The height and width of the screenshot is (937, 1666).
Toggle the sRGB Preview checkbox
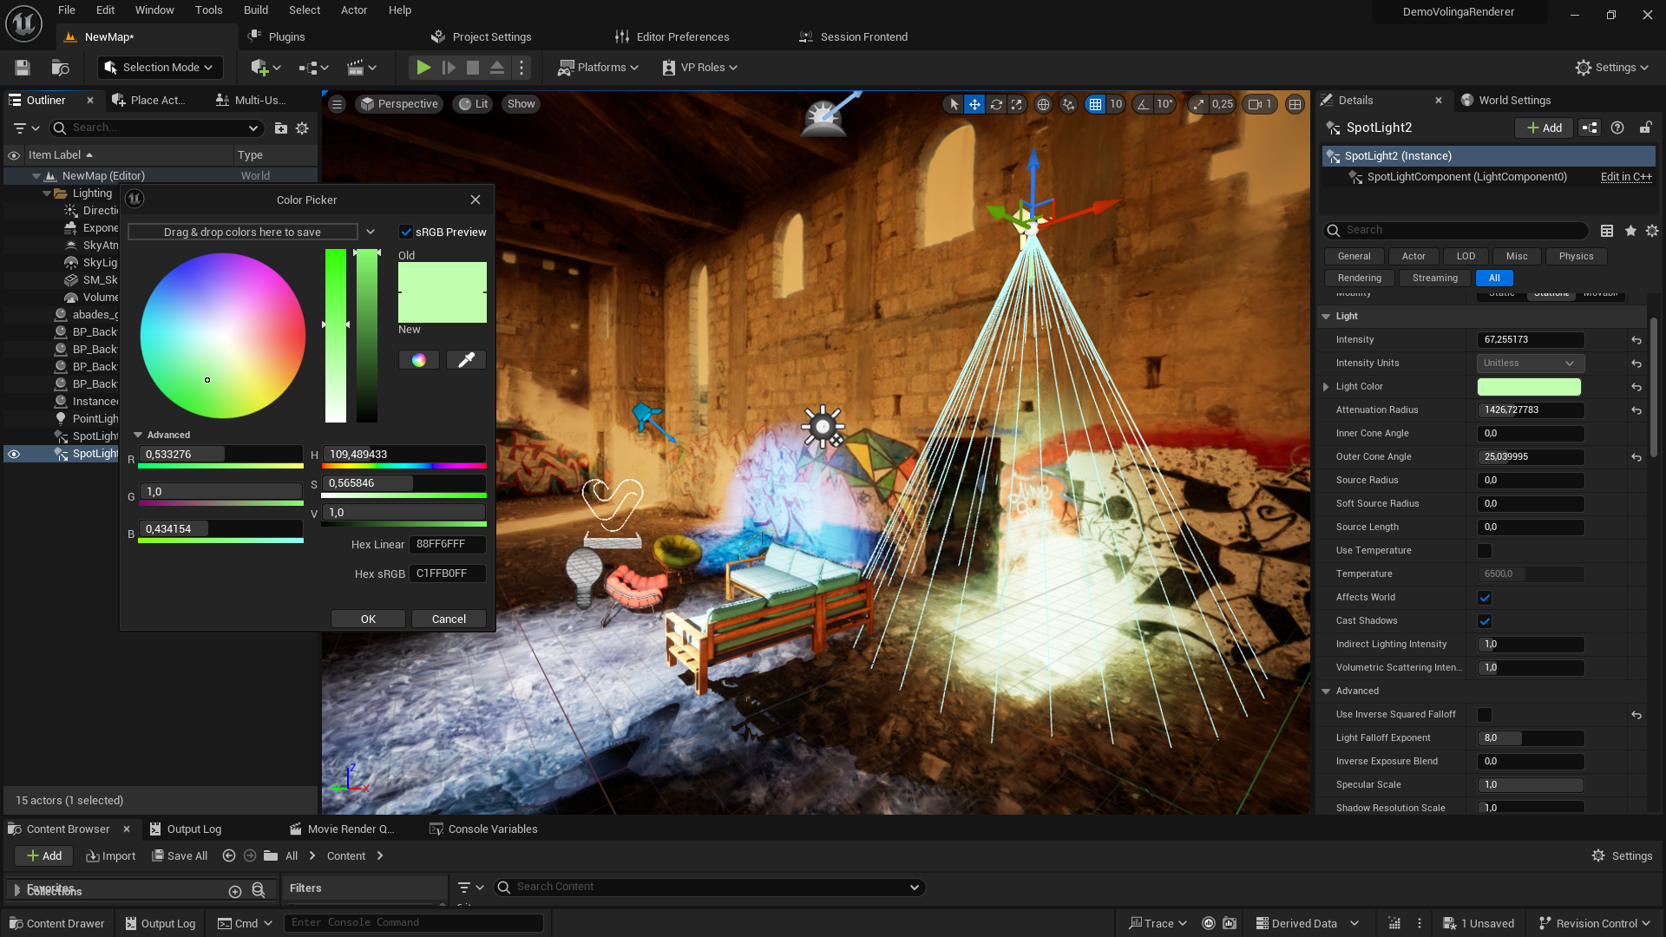coord(405,232)
